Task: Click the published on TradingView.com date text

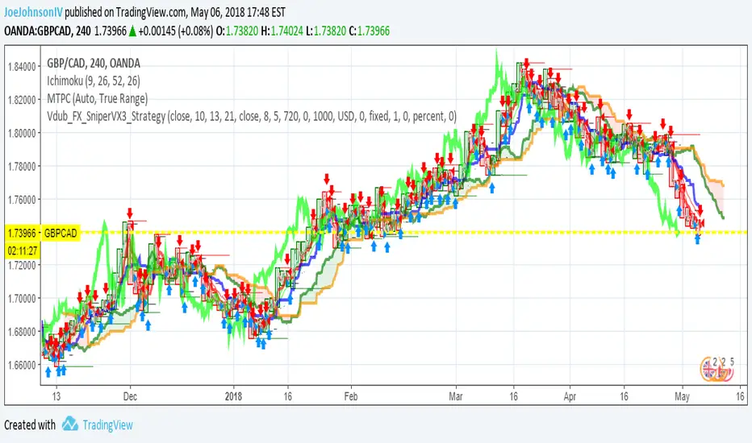Action: tap(175, 12)
